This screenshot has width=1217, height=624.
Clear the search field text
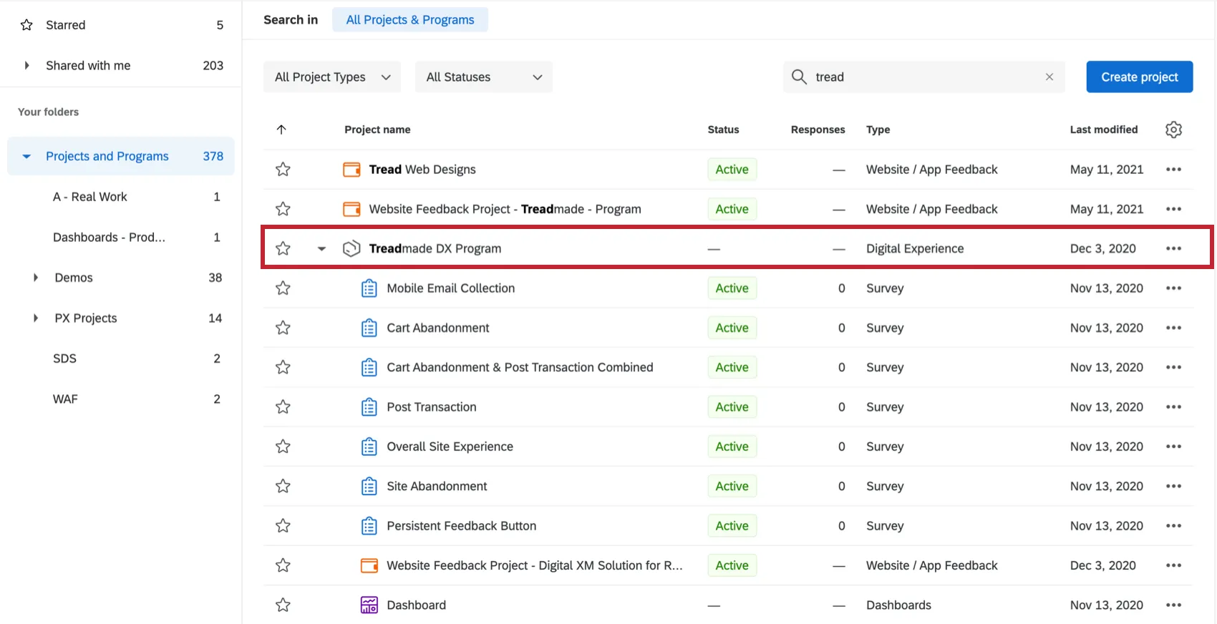coord(1049,77)
